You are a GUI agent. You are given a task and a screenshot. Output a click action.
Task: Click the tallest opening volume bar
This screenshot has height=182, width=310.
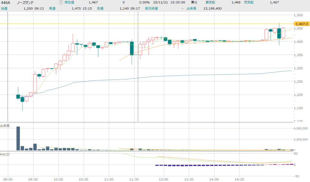(x=18, y=138)
